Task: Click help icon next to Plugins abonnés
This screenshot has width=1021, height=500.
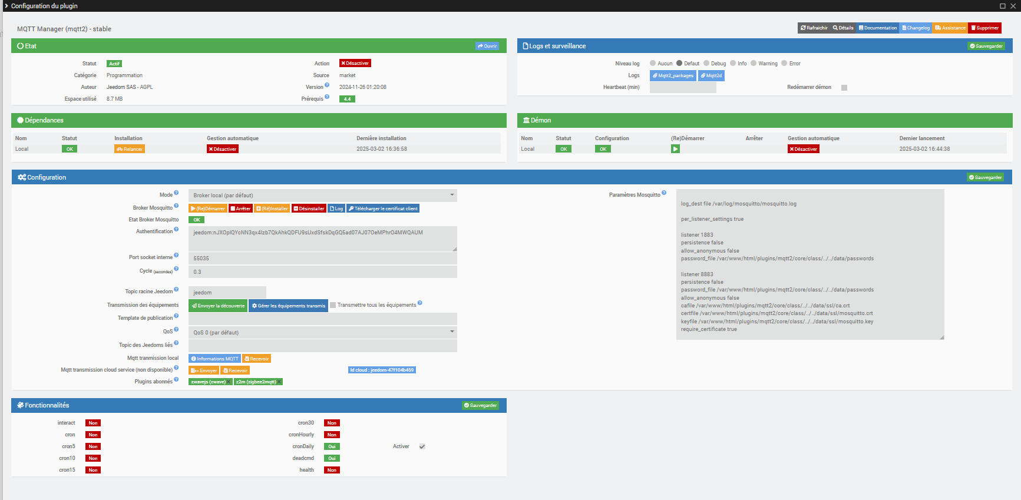Action: (x=176, y=380)
